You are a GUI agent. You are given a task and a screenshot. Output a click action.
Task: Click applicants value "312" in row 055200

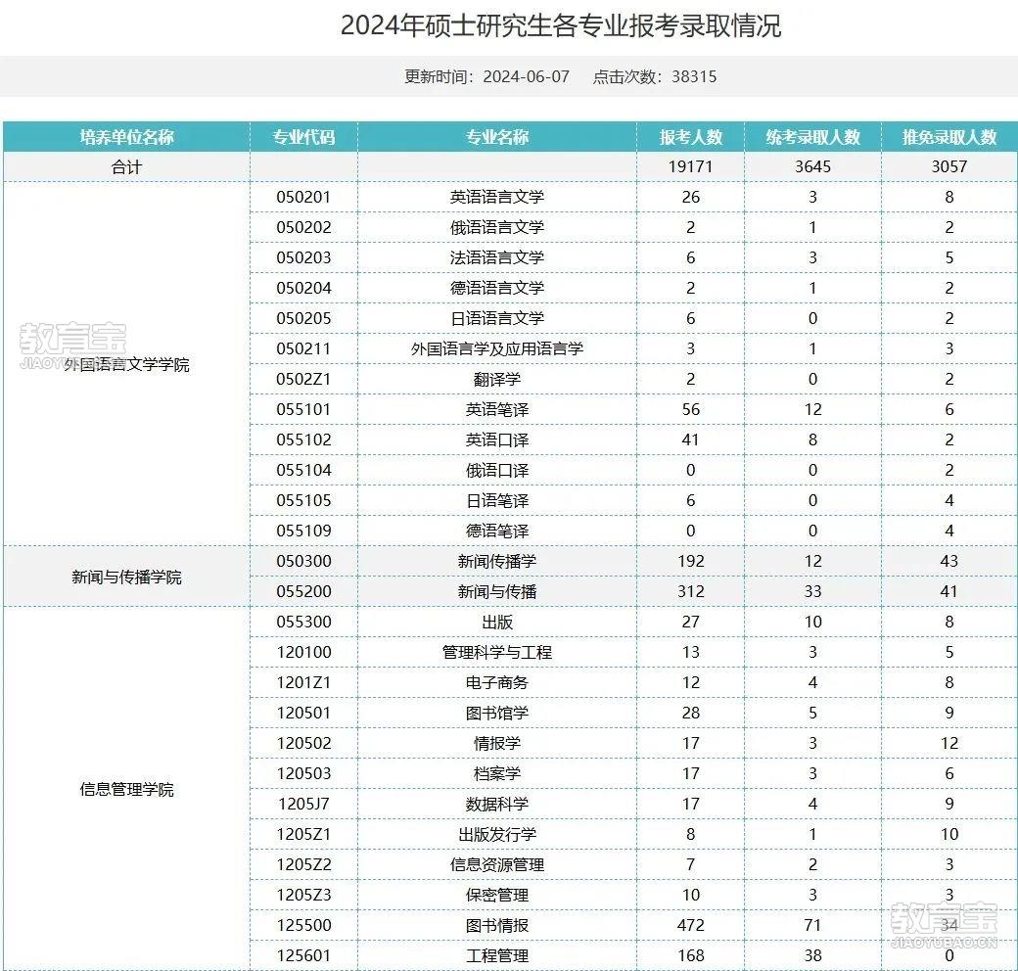tap(691, 591)
